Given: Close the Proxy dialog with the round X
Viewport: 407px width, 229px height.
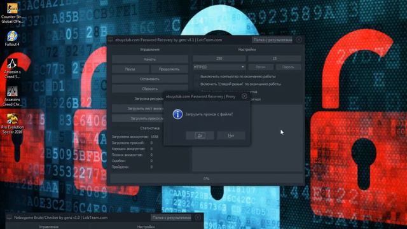Looking at the screenshot, I should (244, 96).
